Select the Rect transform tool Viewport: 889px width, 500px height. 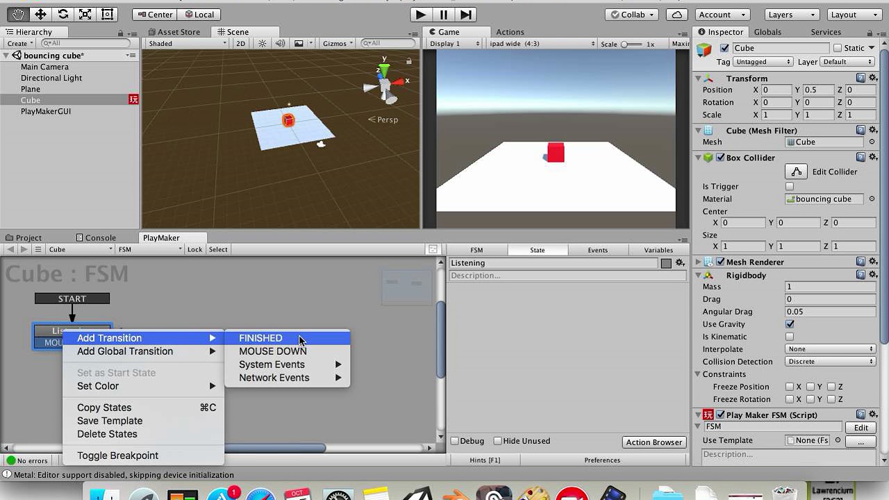[x=107, y=14]
